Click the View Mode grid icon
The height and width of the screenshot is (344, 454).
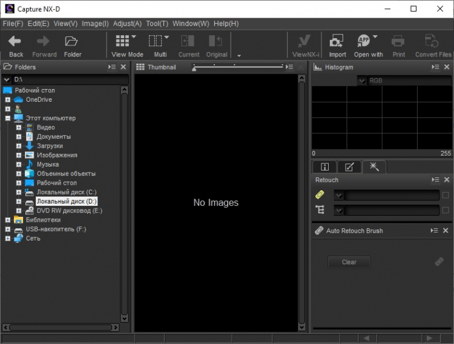(x=123, y=41)
